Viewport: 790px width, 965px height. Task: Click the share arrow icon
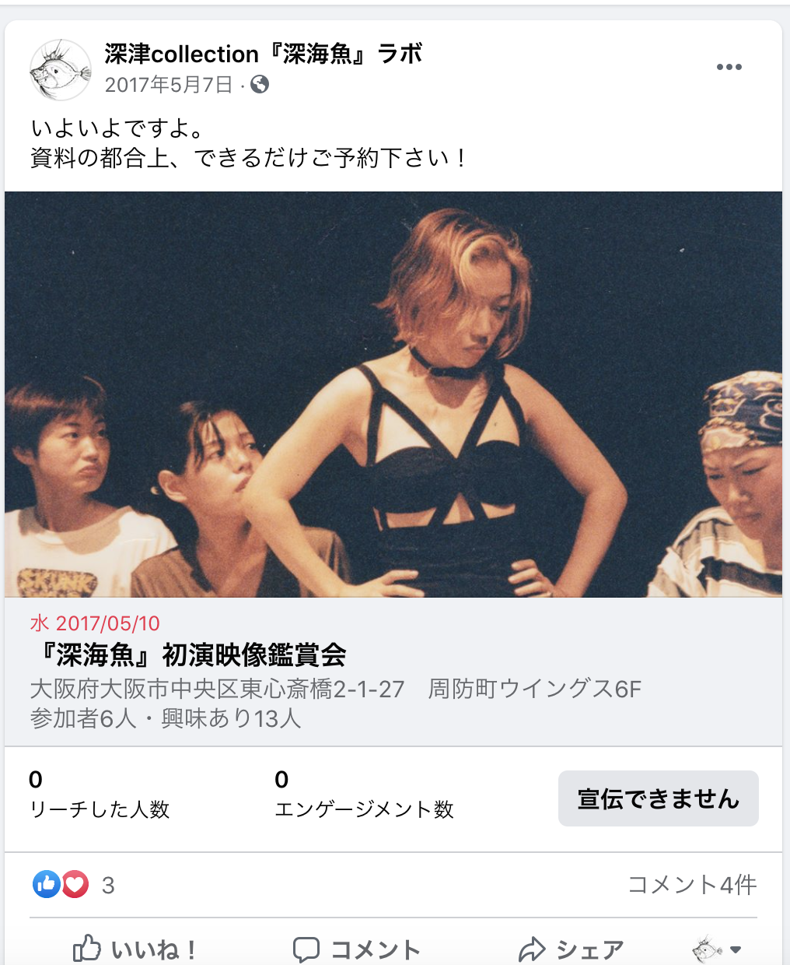click(x=532, y=949)
